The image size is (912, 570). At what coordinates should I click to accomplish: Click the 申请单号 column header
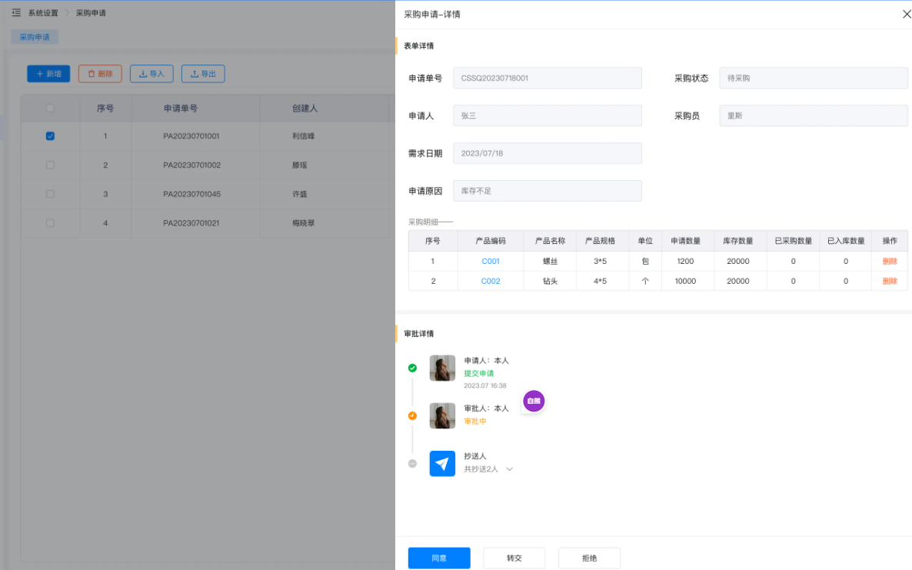tap(180, 108)
